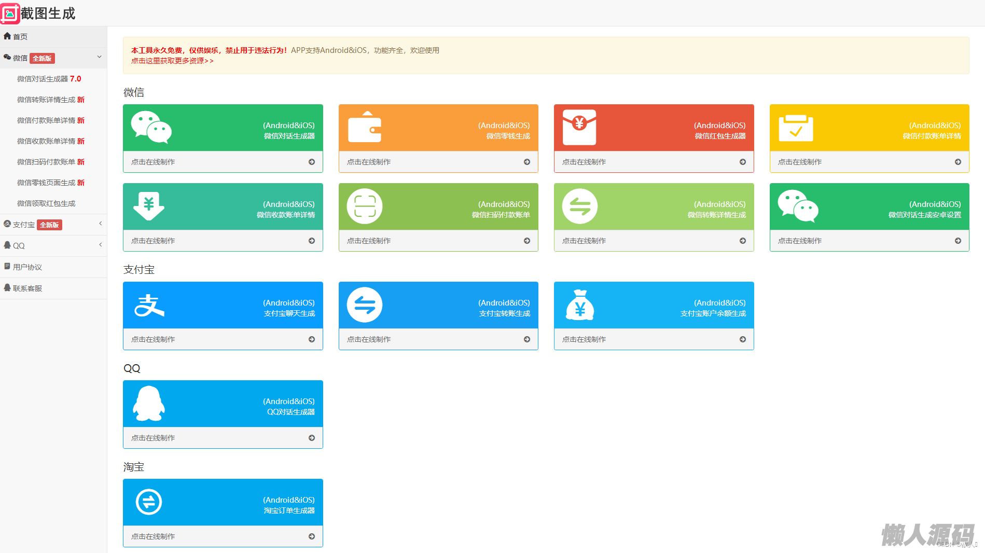Collapse the 微信 sidebar menu section
Screen dimensions: 985x553
click(x=99, y=57)
